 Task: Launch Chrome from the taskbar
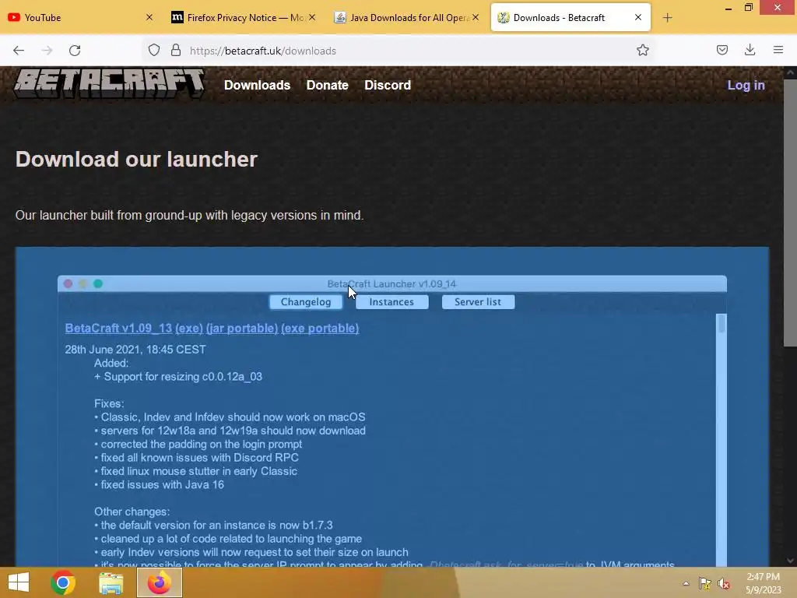coord(63,582)
